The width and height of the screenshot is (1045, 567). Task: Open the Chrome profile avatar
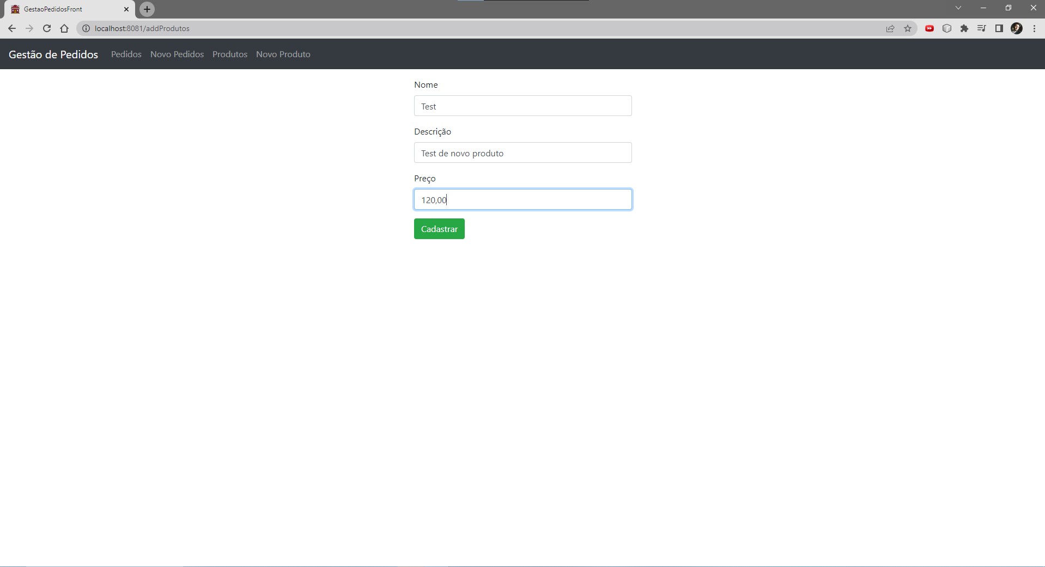coord(1017,28)
